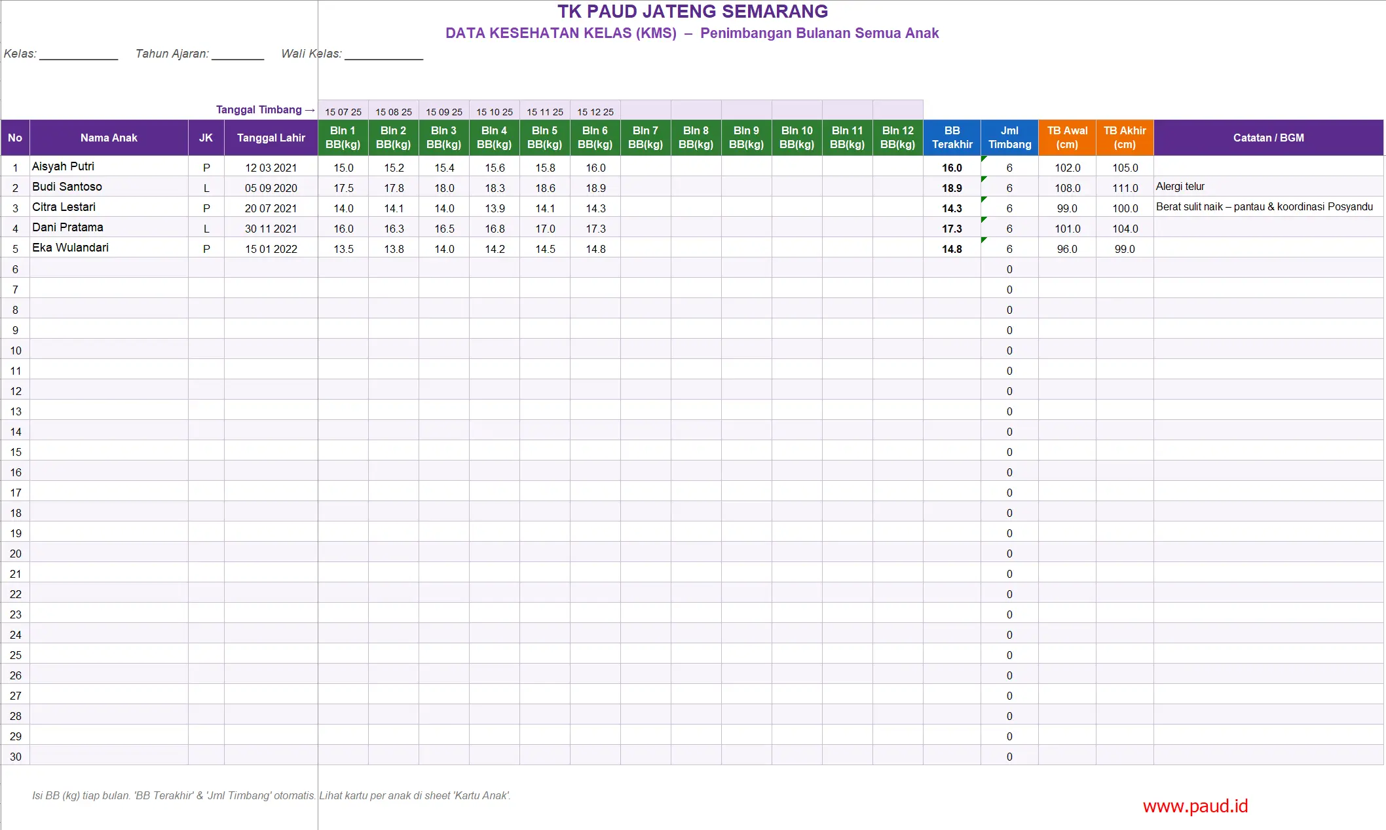Click the 'BB Terakhir' column header
This screenshot has width=1386, height=830.
click(952, 138)
